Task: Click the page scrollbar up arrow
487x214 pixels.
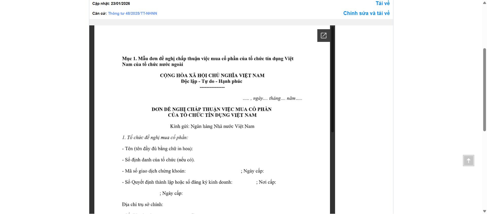Action: tap(484, 2)
